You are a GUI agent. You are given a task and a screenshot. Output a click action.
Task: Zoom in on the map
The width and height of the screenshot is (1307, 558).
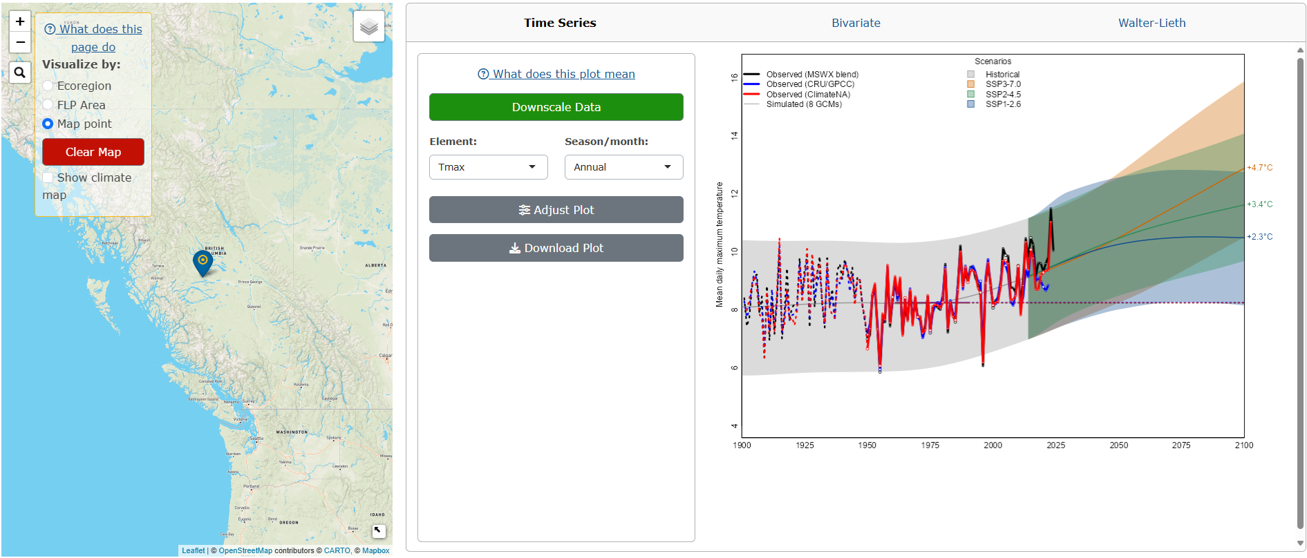pyautogui.click(x=20, y=21)
